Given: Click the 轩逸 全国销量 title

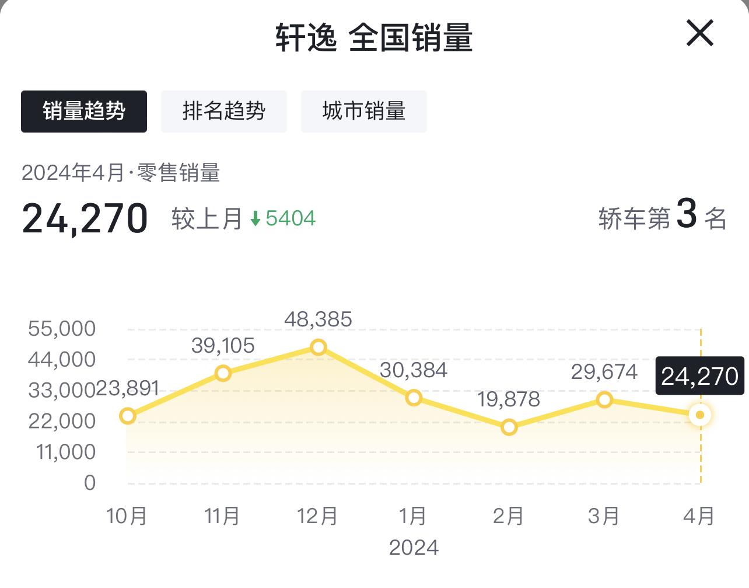Looking at the screenshot, I should pos(374,37).
